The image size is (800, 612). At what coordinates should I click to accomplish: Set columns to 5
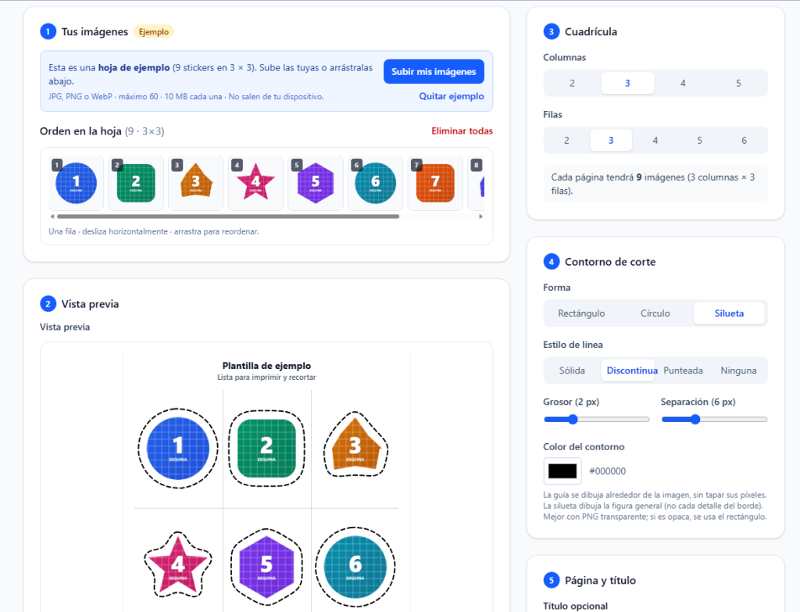pos(738,83)
